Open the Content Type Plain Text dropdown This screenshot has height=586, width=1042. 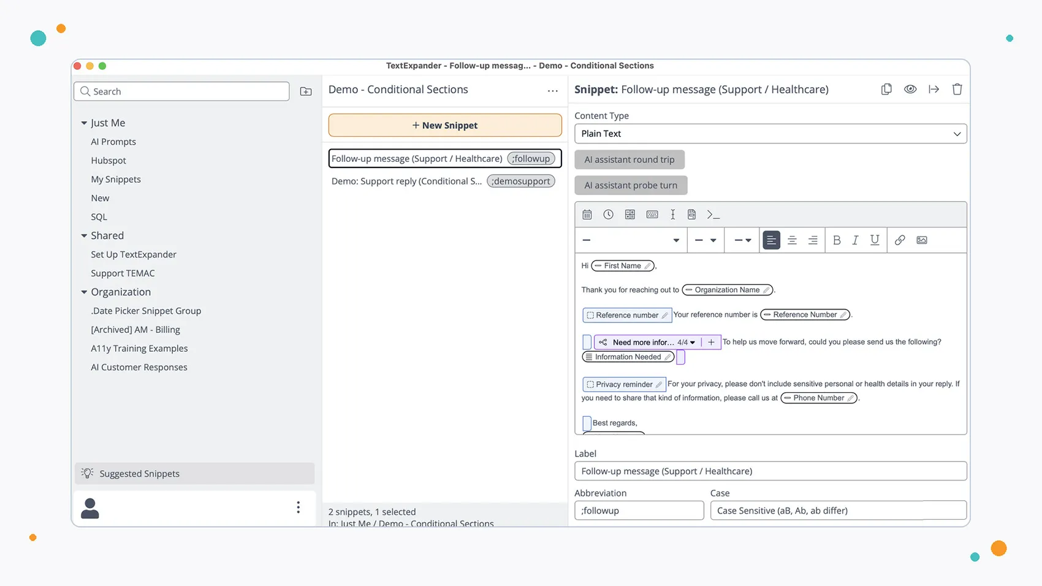pos(770,134)
